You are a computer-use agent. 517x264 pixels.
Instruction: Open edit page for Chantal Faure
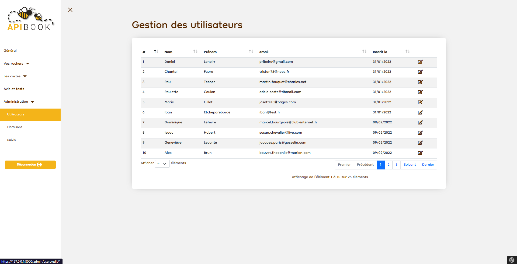[420, 72]
